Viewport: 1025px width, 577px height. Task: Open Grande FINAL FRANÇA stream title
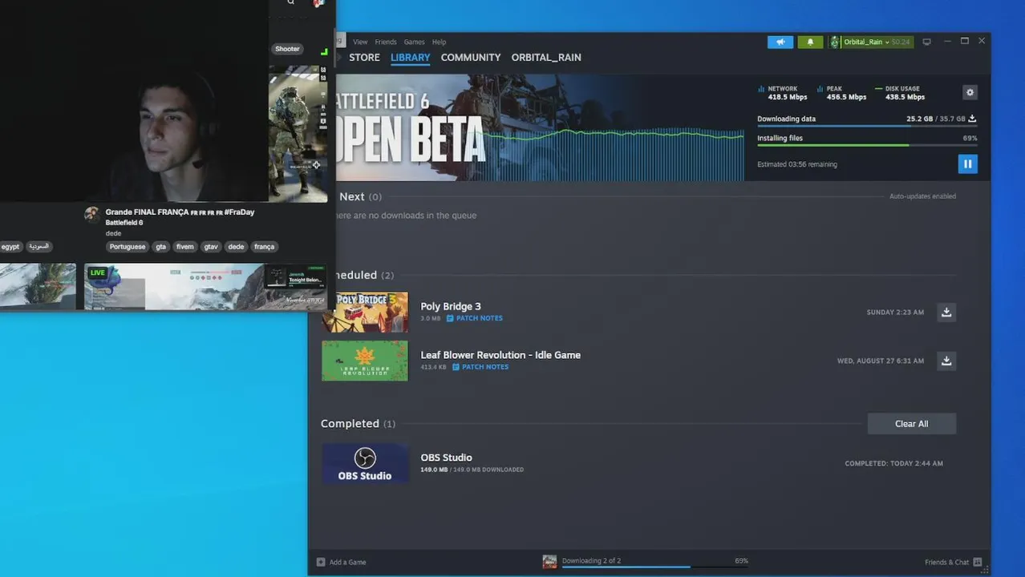pos(180,212)
